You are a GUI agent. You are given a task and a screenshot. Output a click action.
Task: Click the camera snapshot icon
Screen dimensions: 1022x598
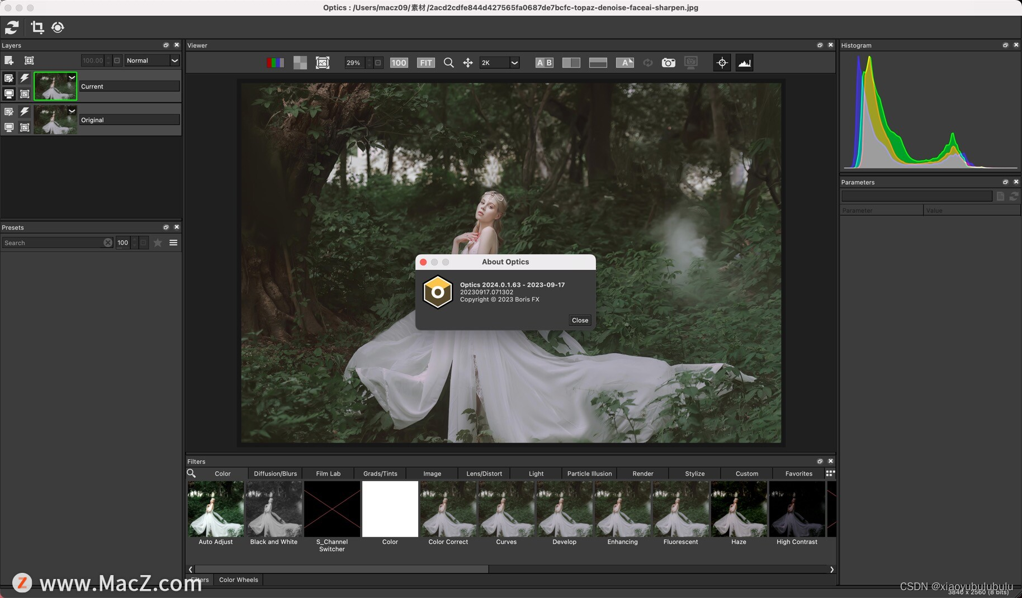(668, 63)
